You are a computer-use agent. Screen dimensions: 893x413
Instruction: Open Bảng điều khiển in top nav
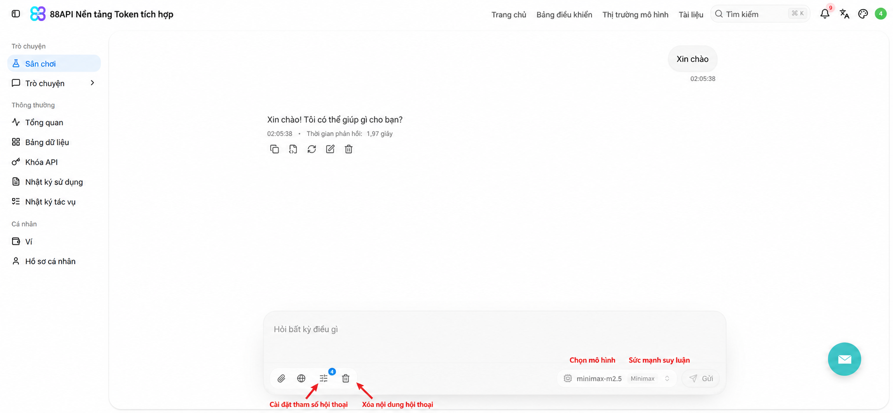pyautogui.click(x=564, y=15)
